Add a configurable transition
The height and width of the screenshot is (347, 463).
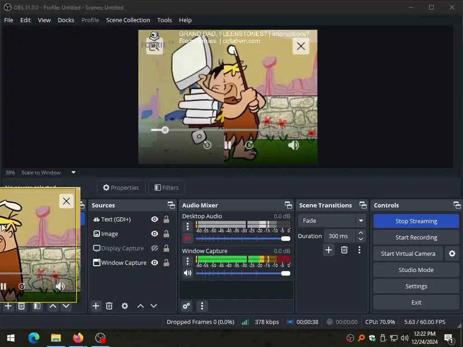point(329,250)
